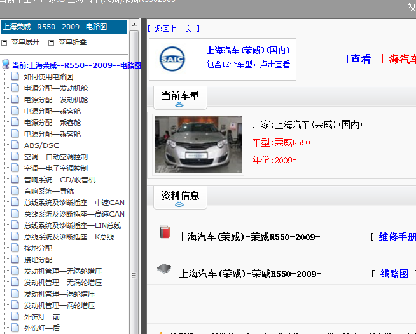Click the 返回上一页 link

(174, 29)
